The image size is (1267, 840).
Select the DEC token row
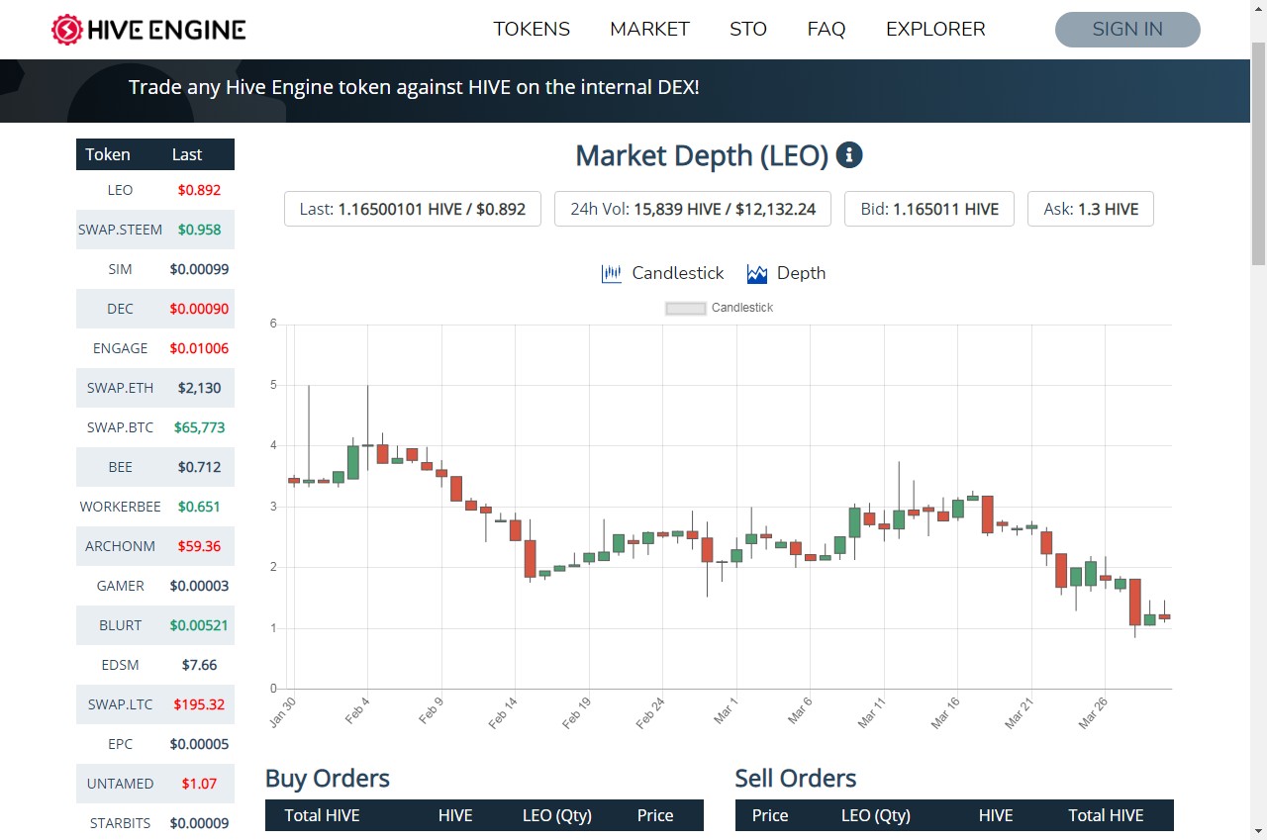[x=155, y=309]
